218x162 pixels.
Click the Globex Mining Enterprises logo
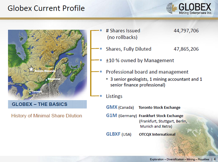[x=189, y=9]
